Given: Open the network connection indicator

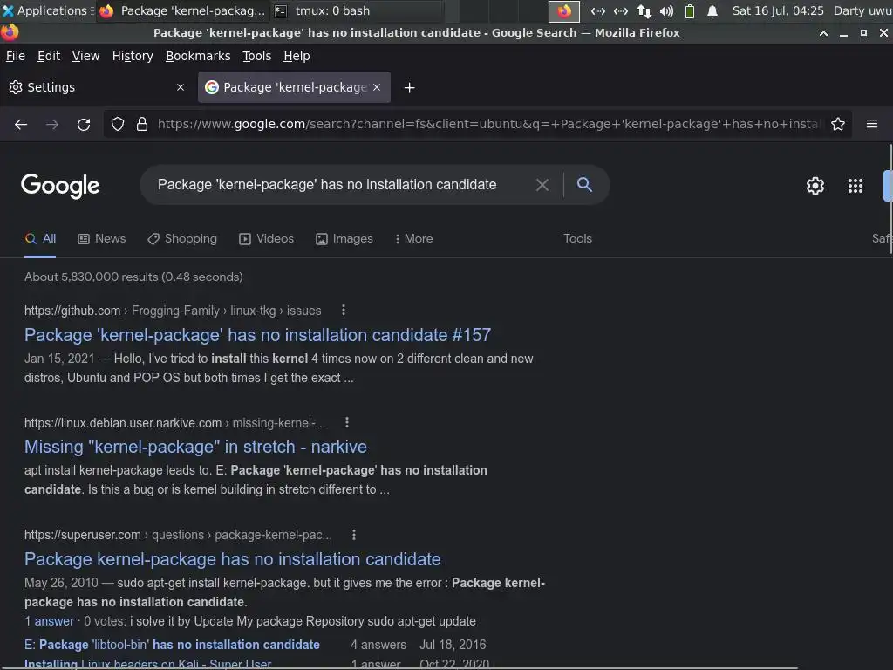Looking at the screenshot, I should click(x=644, y=11).
